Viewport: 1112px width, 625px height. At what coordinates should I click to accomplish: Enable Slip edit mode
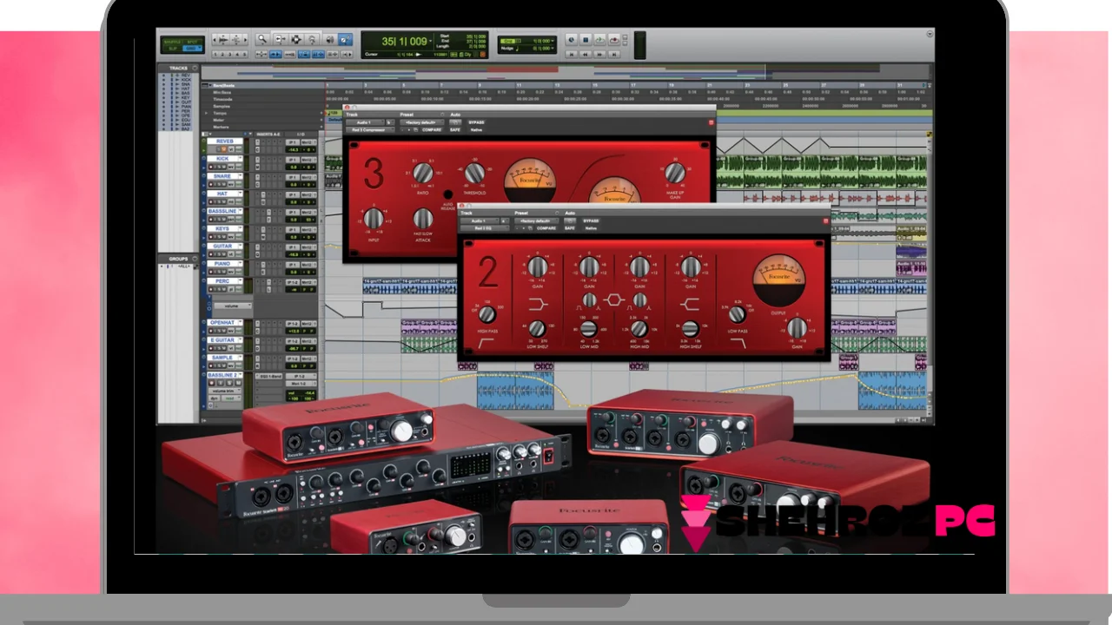pyautogui.click(x=173, y=48)
